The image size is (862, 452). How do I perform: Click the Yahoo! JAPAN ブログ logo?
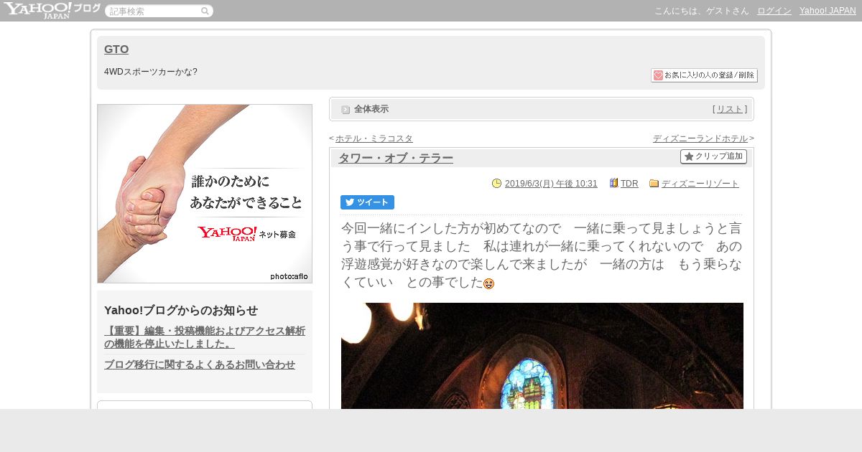pos(52,10)
